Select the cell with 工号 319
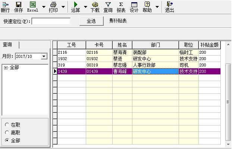 (x=72, y=65)
